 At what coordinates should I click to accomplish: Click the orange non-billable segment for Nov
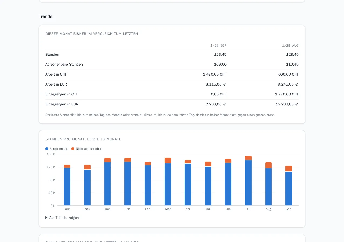[87, 167]
